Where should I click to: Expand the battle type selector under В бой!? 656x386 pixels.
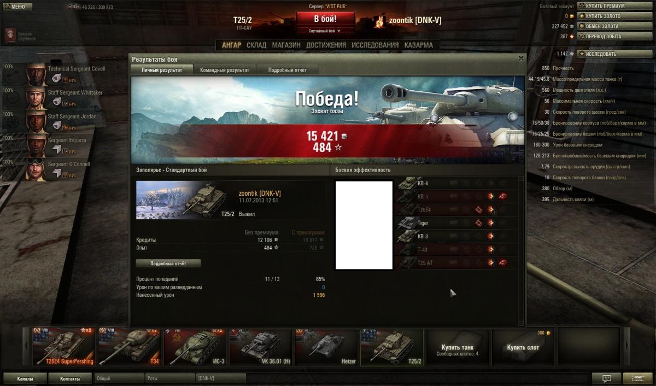[325, 31]
